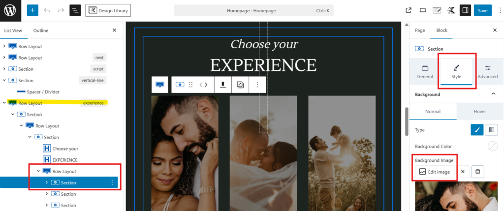Open block options three-dot menu in toolbar
Screen dimensions: 504x211
coord(257,85)
